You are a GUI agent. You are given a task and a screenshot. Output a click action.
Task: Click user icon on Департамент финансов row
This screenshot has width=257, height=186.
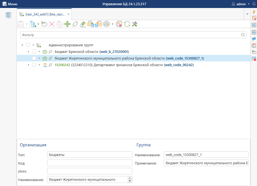[45, 65]
